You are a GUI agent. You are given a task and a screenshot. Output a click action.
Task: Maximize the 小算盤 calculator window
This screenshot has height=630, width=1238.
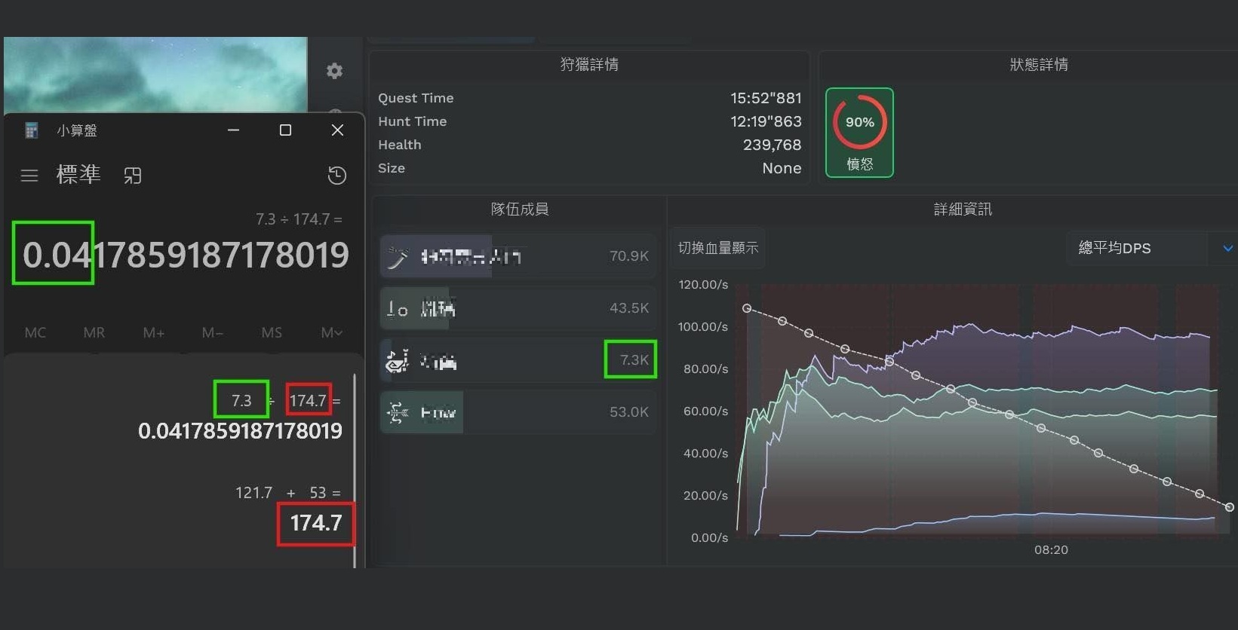point(285,130)
